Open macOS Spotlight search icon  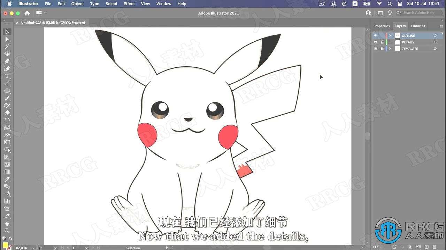tap(390, 4)
